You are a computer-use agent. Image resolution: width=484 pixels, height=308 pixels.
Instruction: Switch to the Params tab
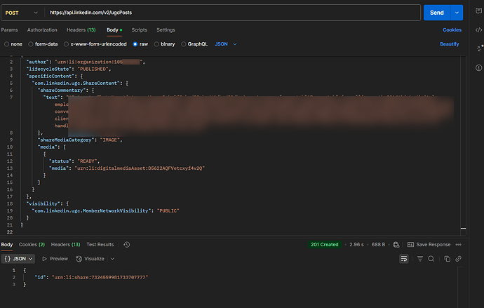click(x=9, y=30)
